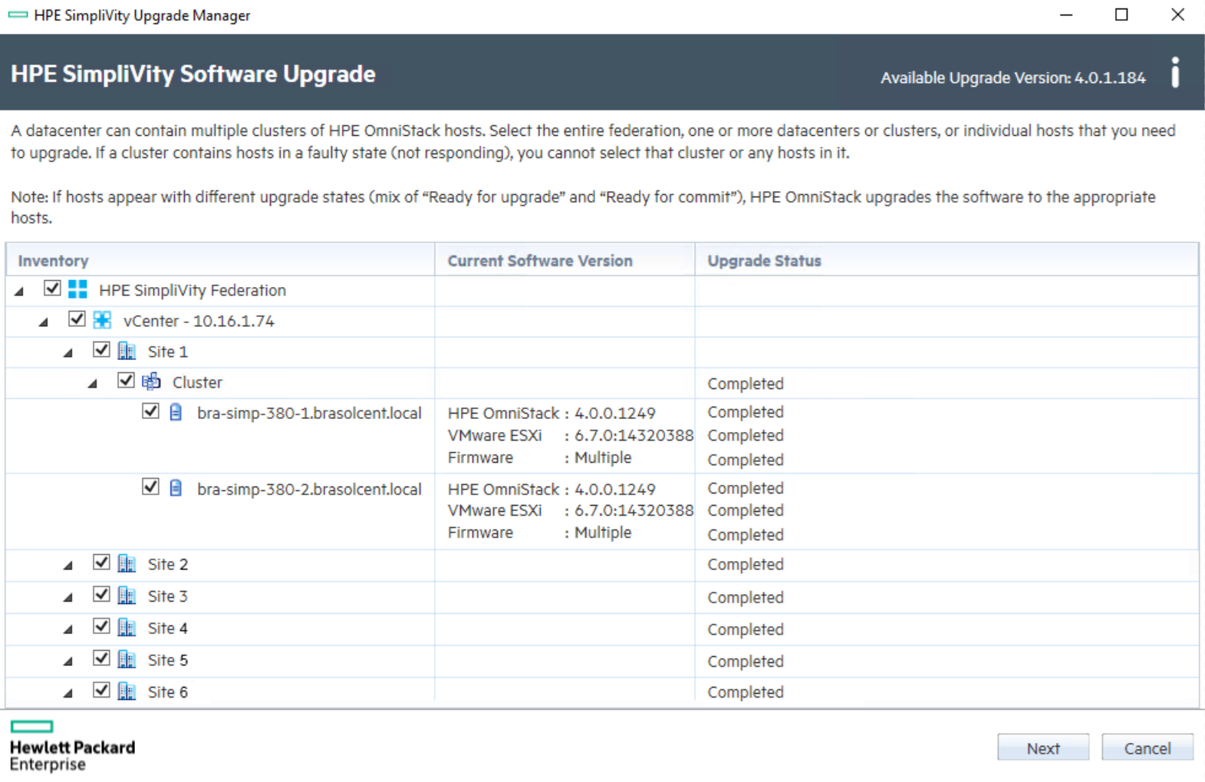Click Completed status in Site 6 row
Viewport: 1205px width, 782px height.
tap(746, 692)
